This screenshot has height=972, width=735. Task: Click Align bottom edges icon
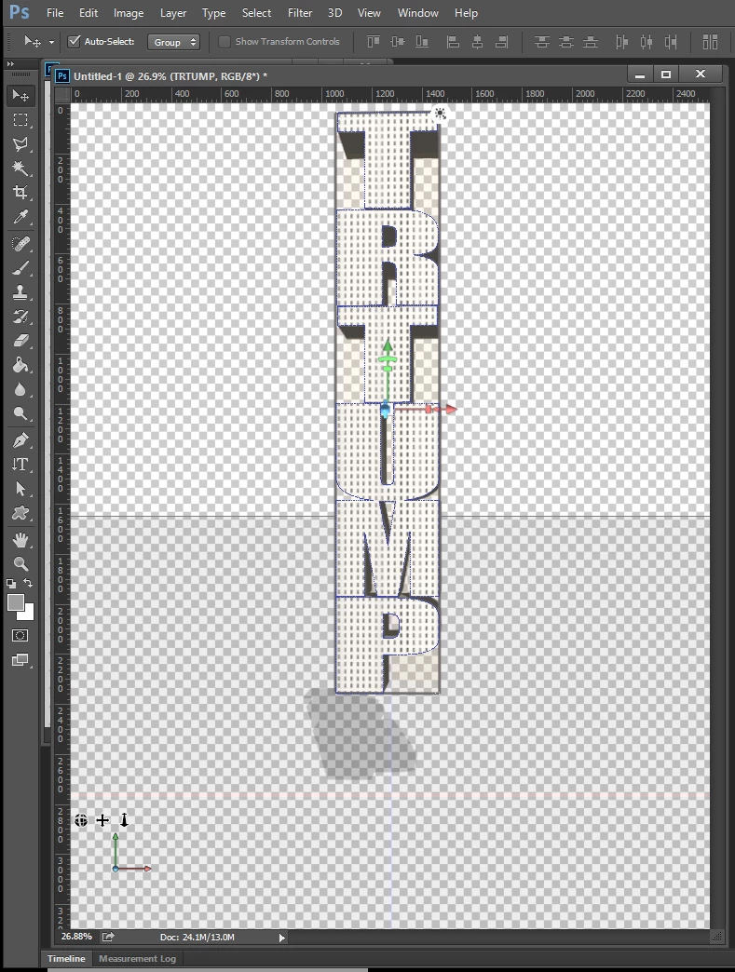pyautogui.click(x=422, y=42)
